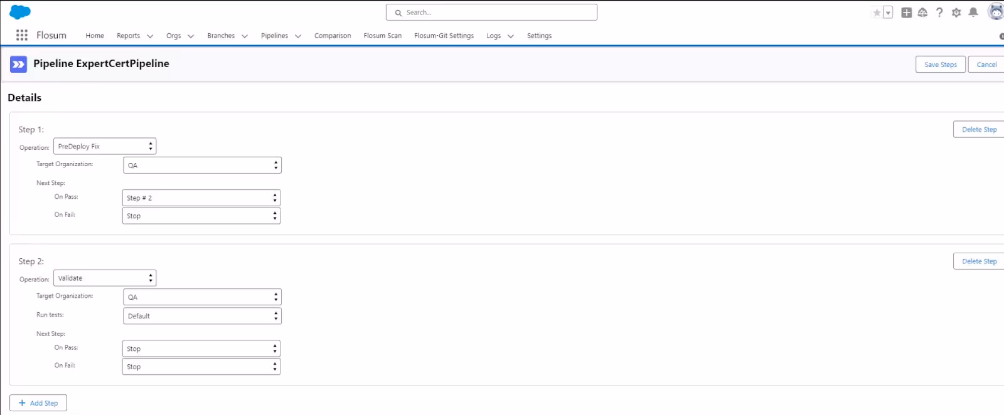The height and width of the screenshot is (415, 1004).
Task: Click the Favorites star icon
Action: [877, 13]
